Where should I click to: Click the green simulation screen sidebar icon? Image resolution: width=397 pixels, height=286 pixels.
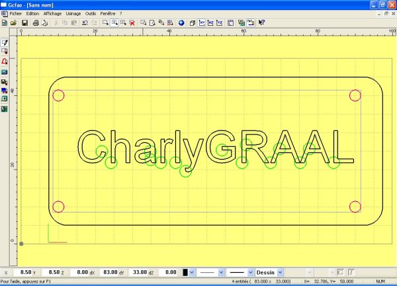point(5,99)
